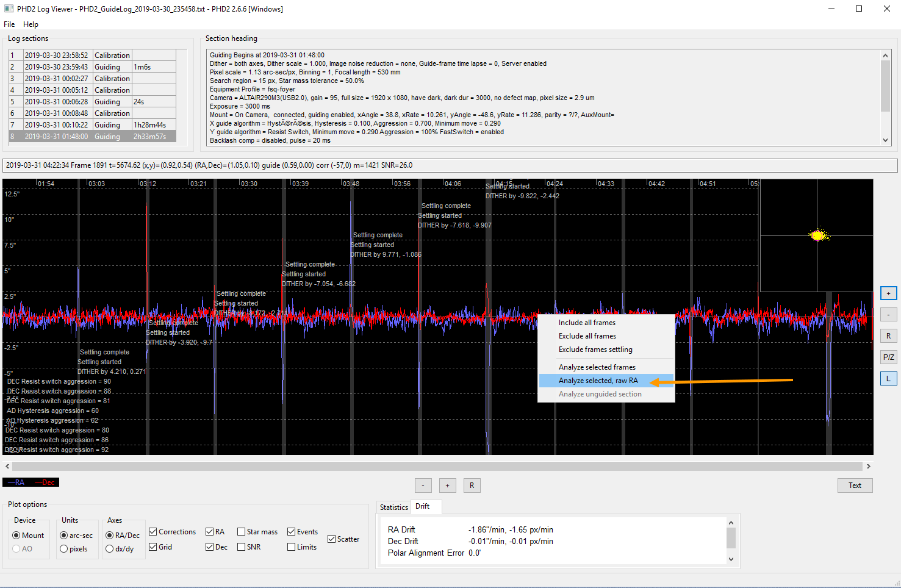
Task: Select log section 2 Guiding 1m6s
Action: 92,67
